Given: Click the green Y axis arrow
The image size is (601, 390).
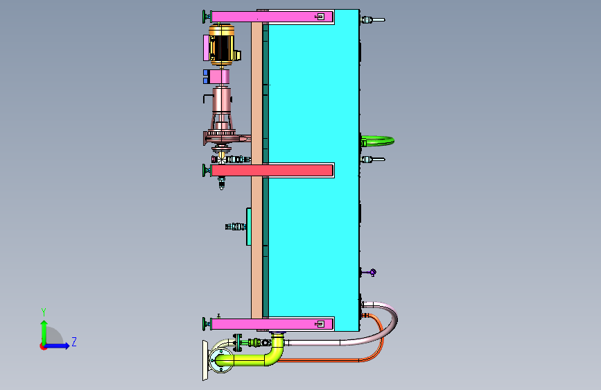Looking at the screenshot, I should [x=44, y=332].
